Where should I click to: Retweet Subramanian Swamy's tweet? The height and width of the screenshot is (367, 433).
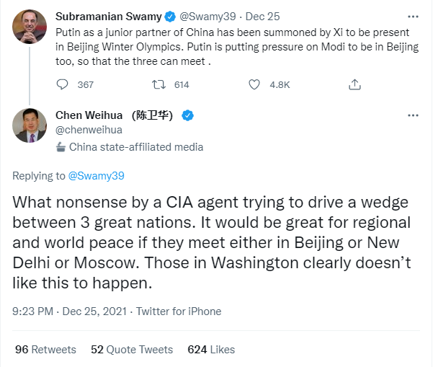click(x=157, y=84)
